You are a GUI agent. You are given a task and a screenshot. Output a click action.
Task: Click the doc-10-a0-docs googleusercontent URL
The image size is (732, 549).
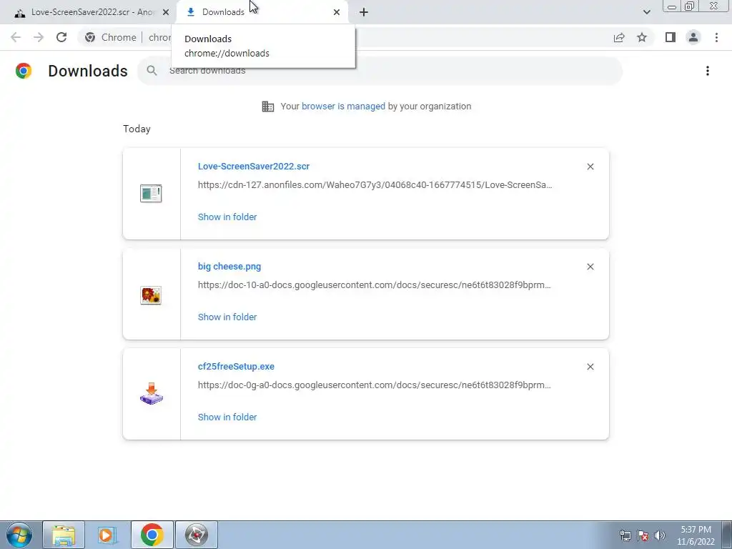tap(375, 285)
